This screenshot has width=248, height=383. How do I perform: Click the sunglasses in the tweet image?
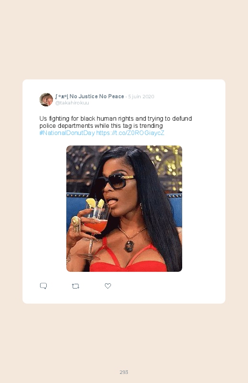115,181
